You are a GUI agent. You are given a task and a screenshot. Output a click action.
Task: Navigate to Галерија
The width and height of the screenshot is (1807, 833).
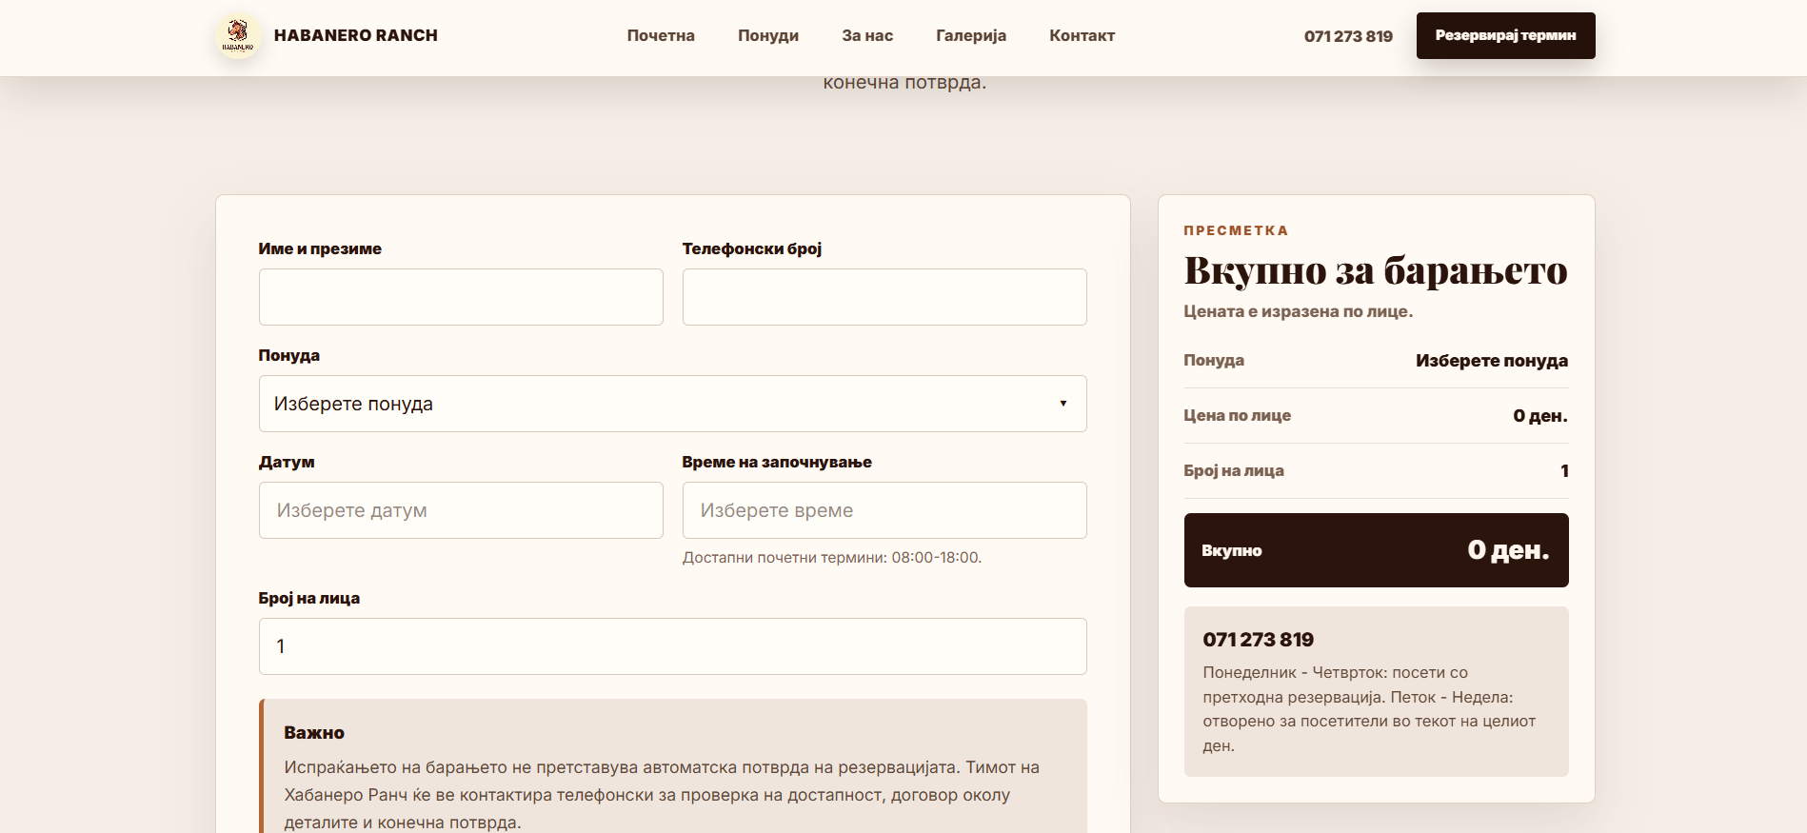pos(971,35)
